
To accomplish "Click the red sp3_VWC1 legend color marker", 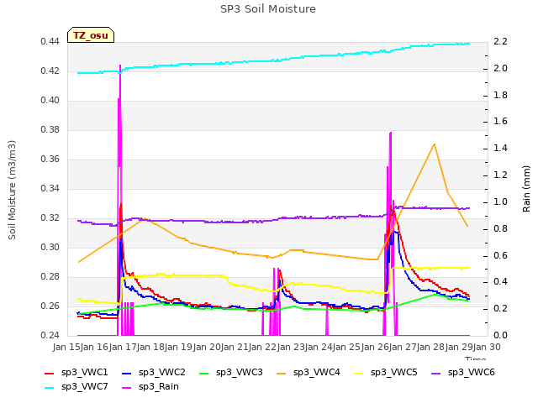I will click(50, 373).
